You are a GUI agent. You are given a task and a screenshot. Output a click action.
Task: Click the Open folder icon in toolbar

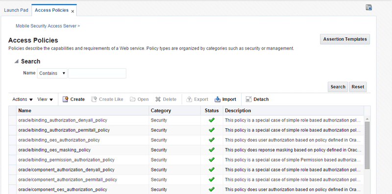coord(132,99)
